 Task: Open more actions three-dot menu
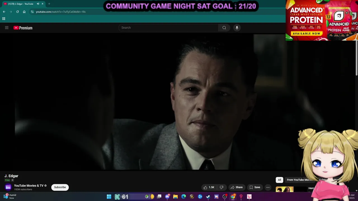pyautogui.click(x=268, y=187)
